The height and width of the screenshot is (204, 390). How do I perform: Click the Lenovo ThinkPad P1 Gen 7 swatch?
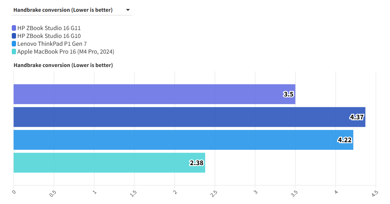point(14,44)
